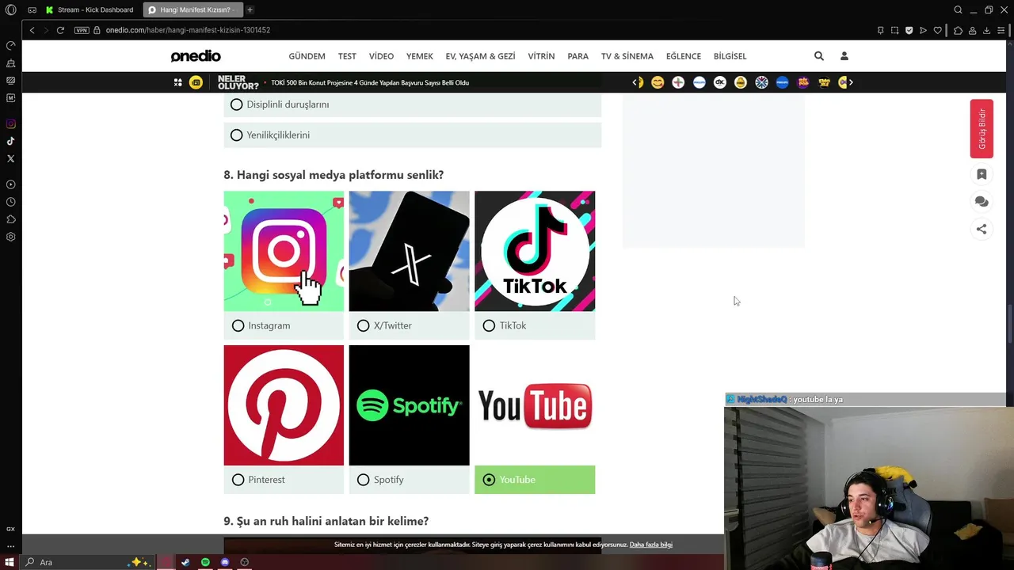Click the YouTube logo image
Screen dimensions: 1014x570
point(535,405)
